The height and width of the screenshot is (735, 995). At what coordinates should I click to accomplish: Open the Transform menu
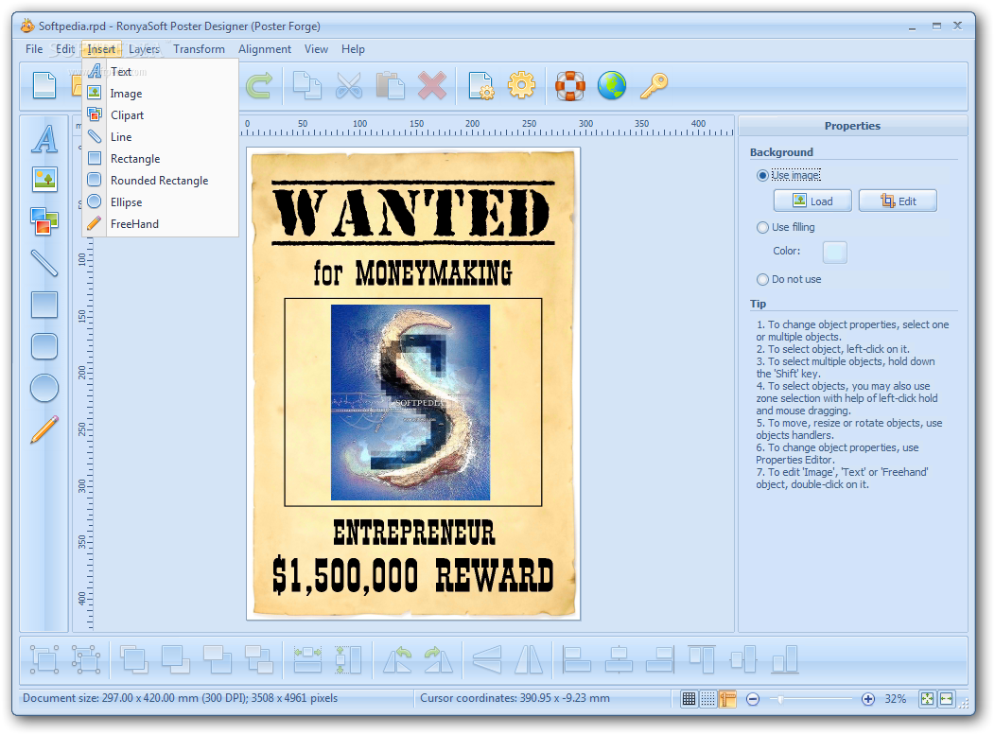click(199, 49)
